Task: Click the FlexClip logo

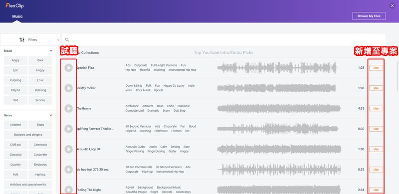Action: coord(14,5)
